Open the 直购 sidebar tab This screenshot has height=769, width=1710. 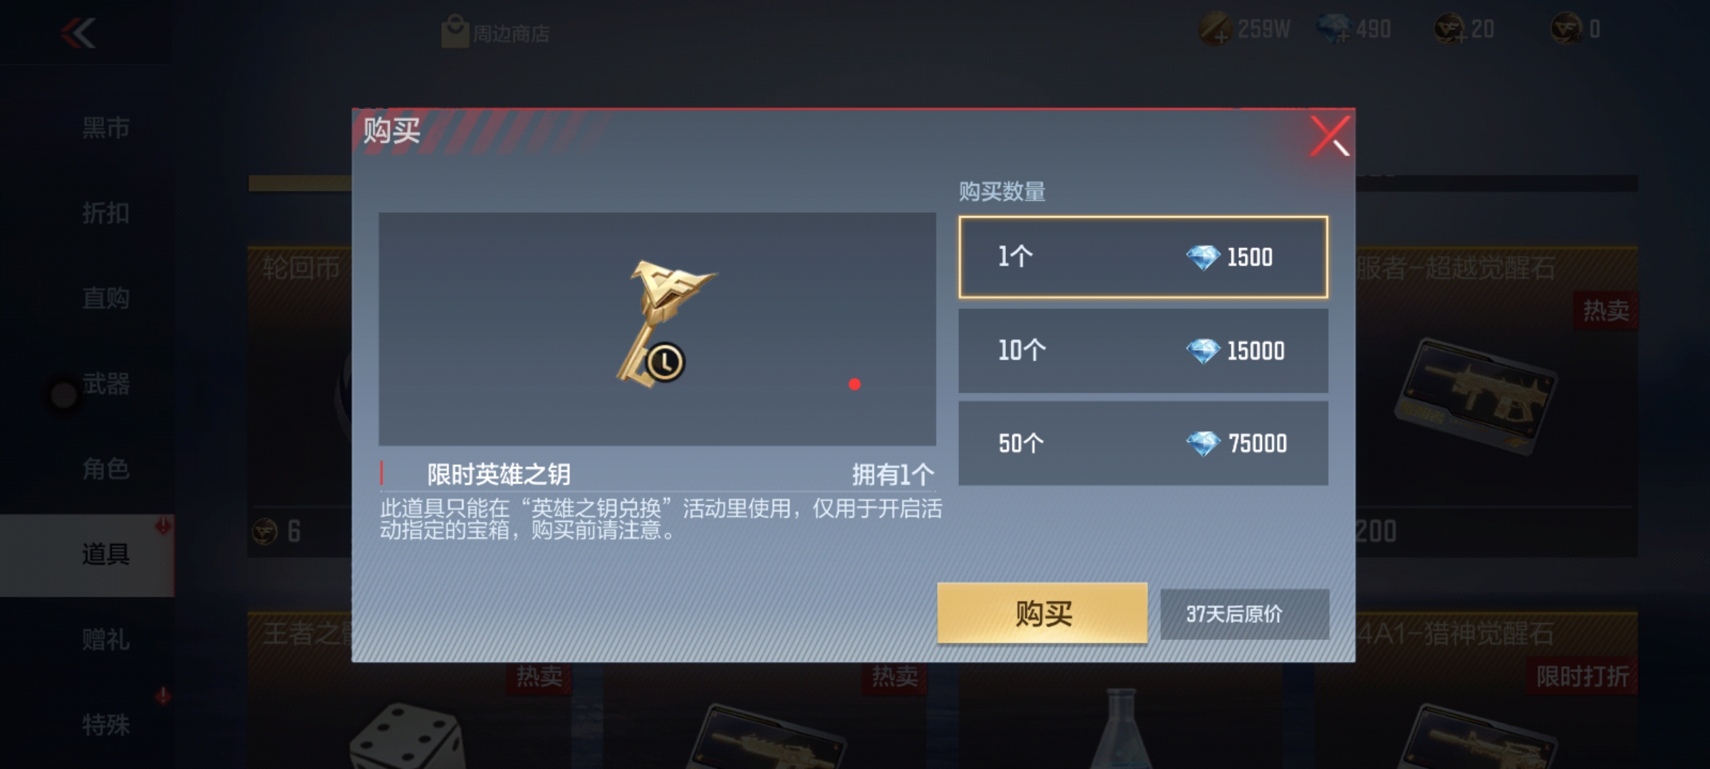105,298
